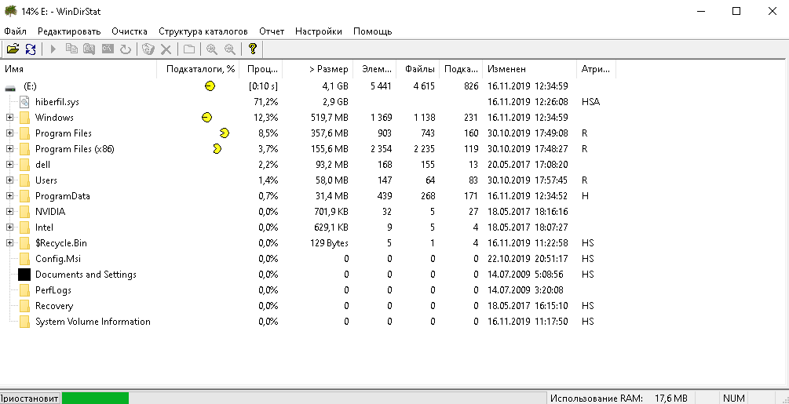Click the drive icon next to (E:)
Image resolution: width=789 pixels, height=404 pixels.
tap(10, 87)
